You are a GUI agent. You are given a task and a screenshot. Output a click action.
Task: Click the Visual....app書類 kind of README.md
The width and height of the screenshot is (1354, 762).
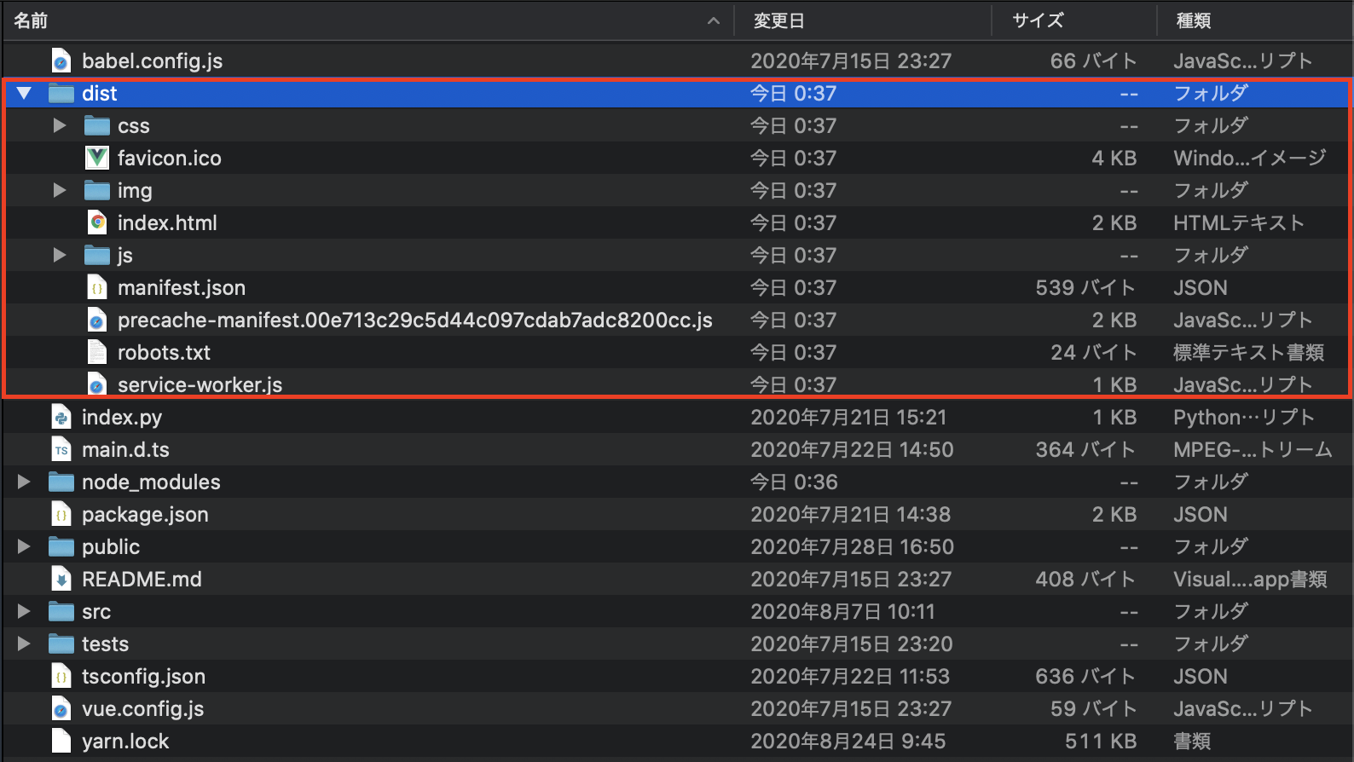tap(1250, 579)
